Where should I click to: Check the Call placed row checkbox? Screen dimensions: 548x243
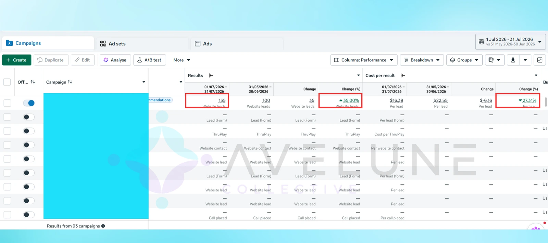click(7, 215)
